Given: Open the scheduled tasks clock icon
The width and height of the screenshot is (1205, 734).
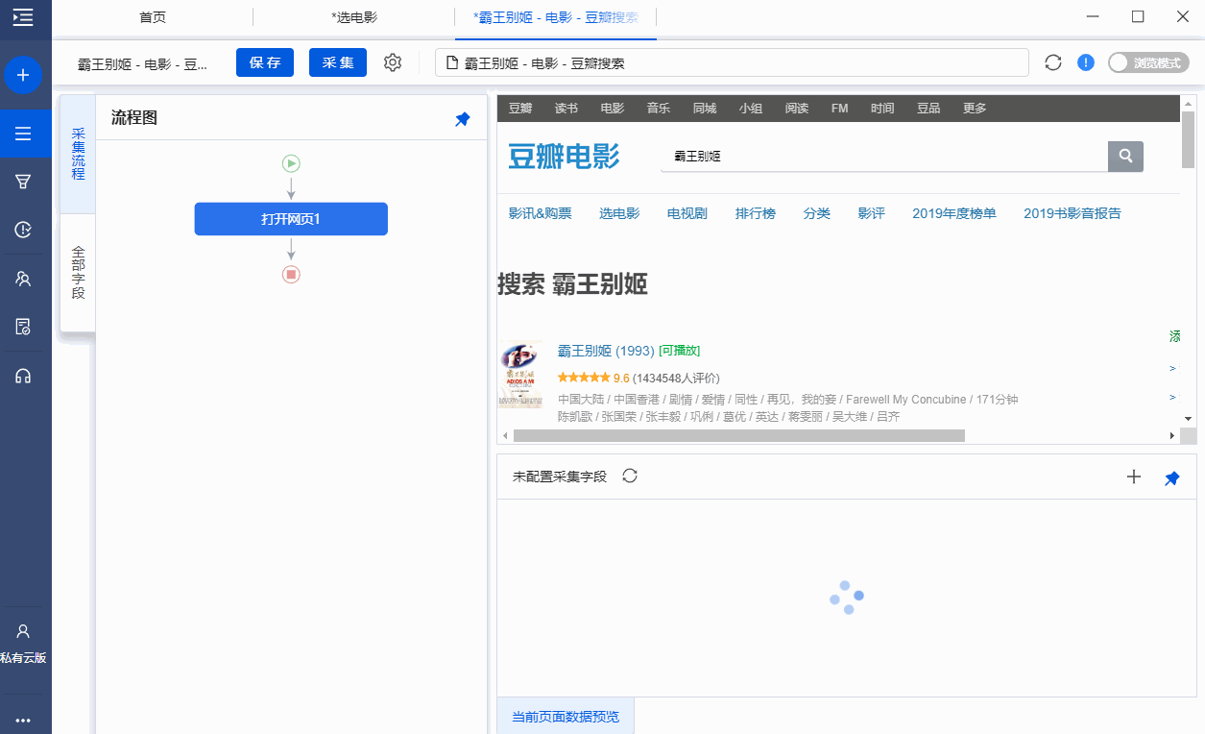Looking at the screenshot, I should pyautogui.click(x=23, y=230).
